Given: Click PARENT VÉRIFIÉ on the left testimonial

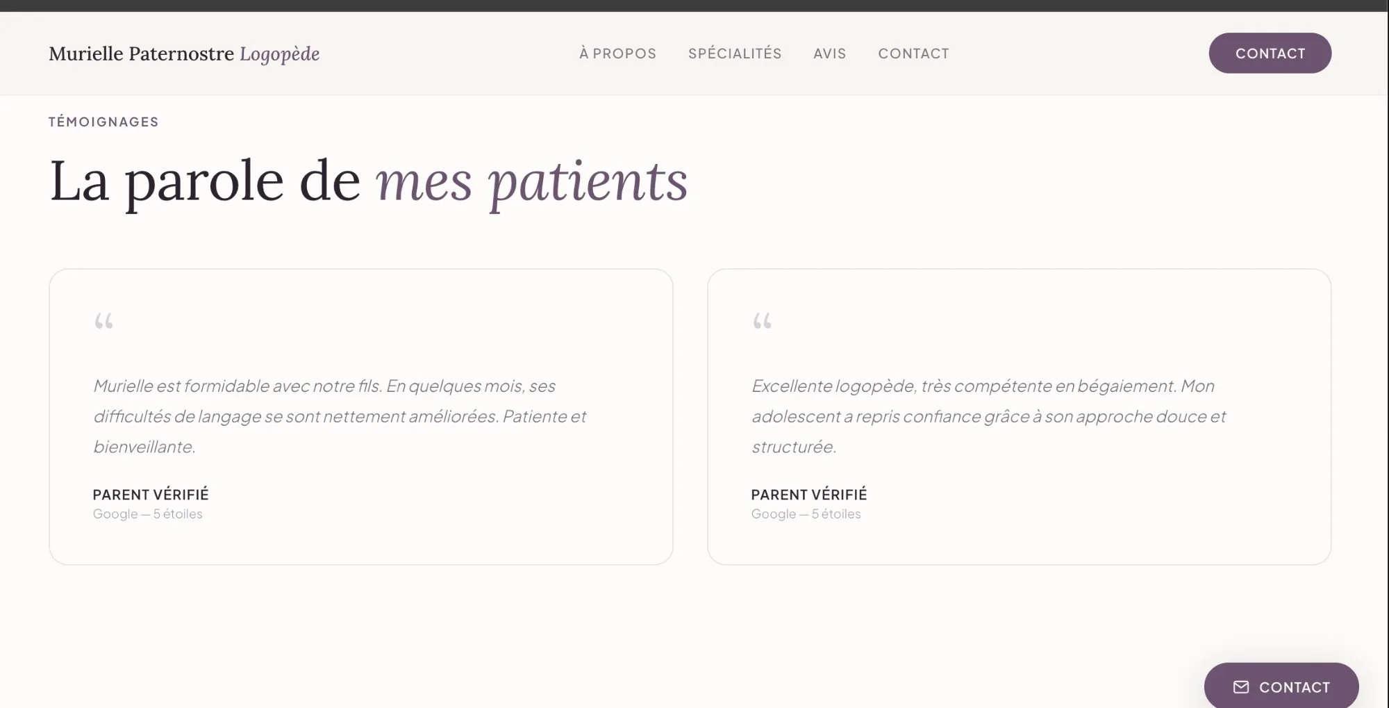Looking at the screenshot, I should tap(151, 495).
